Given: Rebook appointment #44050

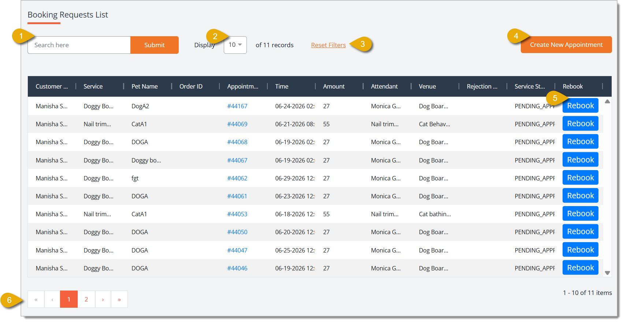Looking at the screenshot, I should [581, 232].
